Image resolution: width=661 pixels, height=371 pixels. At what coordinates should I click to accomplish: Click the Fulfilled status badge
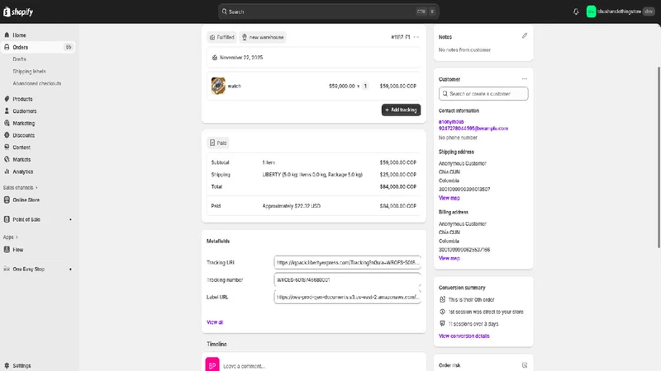(x=221, y=37)
